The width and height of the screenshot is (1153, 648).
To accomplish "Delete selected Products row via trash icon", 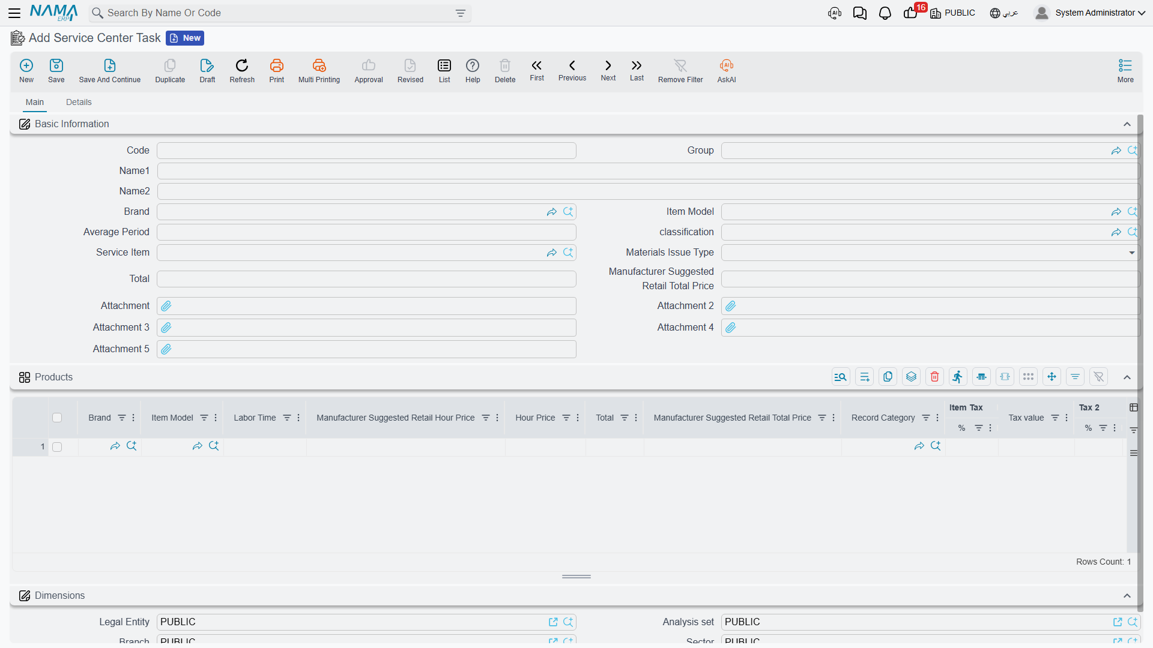I will click(x=934, y=377).
